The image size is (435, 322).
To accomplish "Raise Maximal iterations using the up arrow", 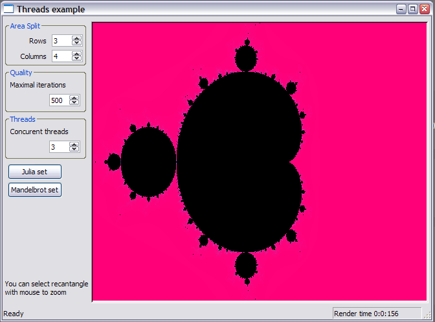I will coord(74,98).
